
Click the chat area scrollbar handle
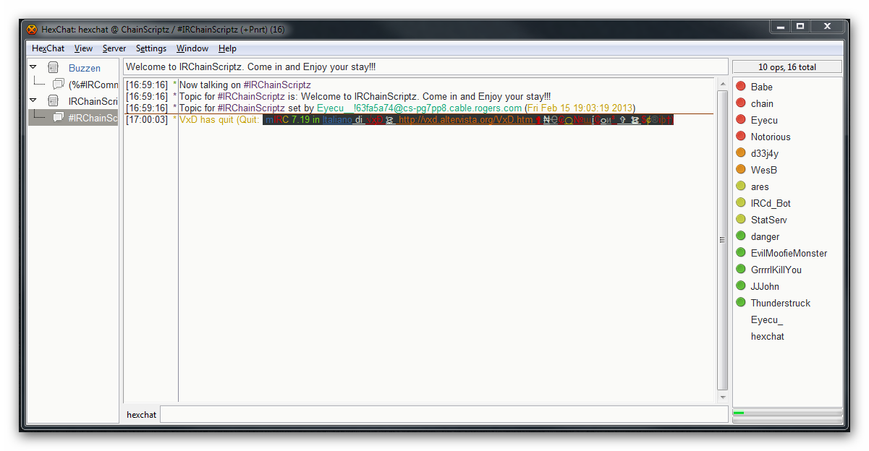point(722,240)
